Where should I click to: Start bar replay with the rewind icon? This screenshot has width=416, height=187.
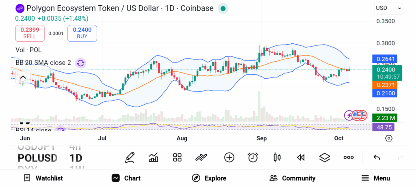click(x=301, y=157)
